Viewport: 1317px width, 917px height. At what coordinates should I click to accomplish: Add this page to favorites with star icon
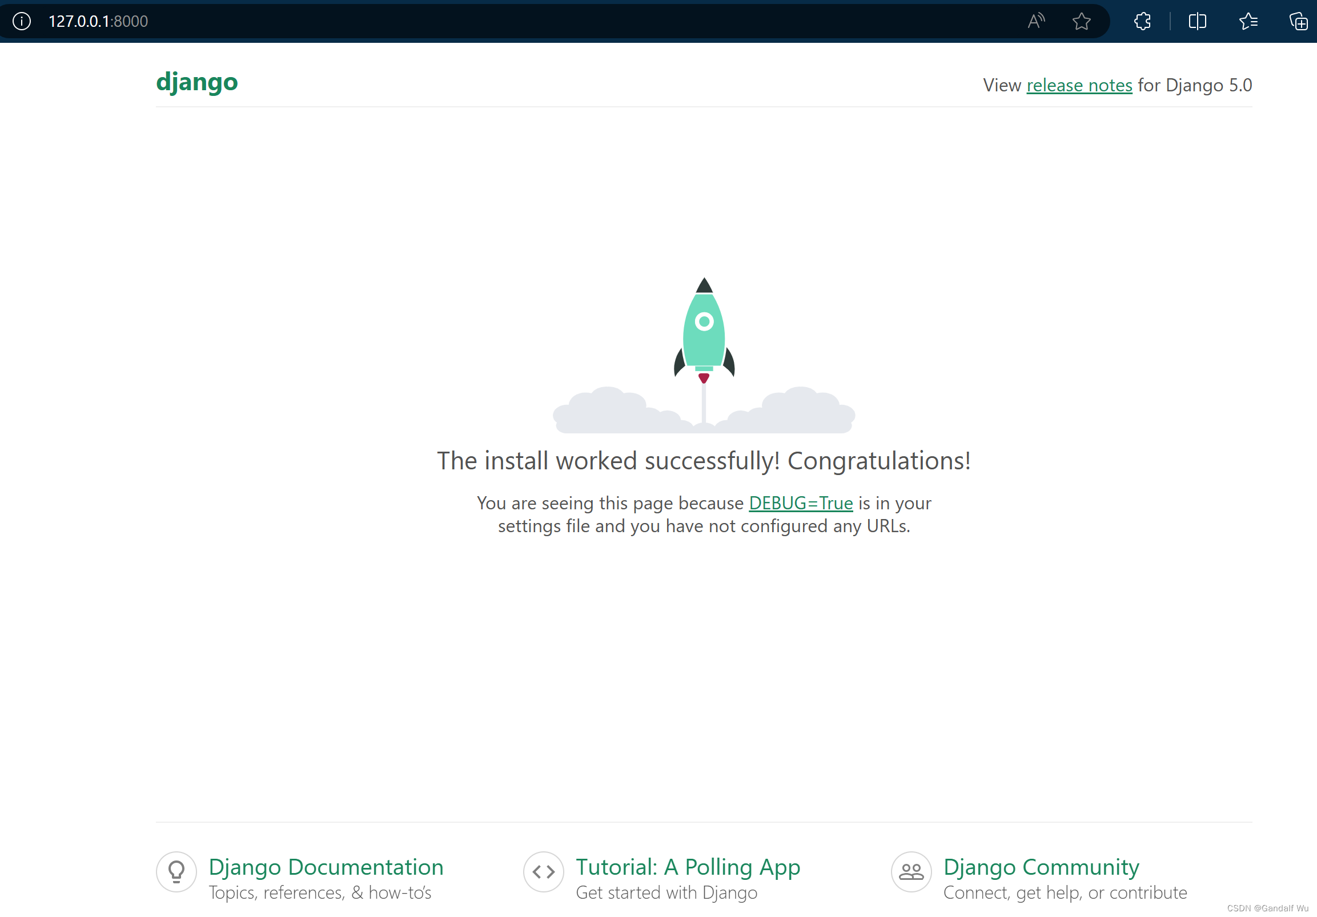point(1081,21)
